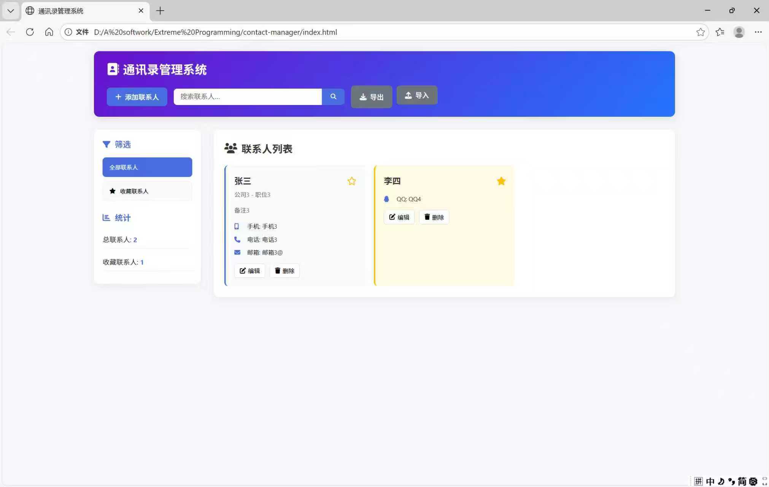
Task: Unfavorite 李四 via the filled star
Action: coord(501,181)
